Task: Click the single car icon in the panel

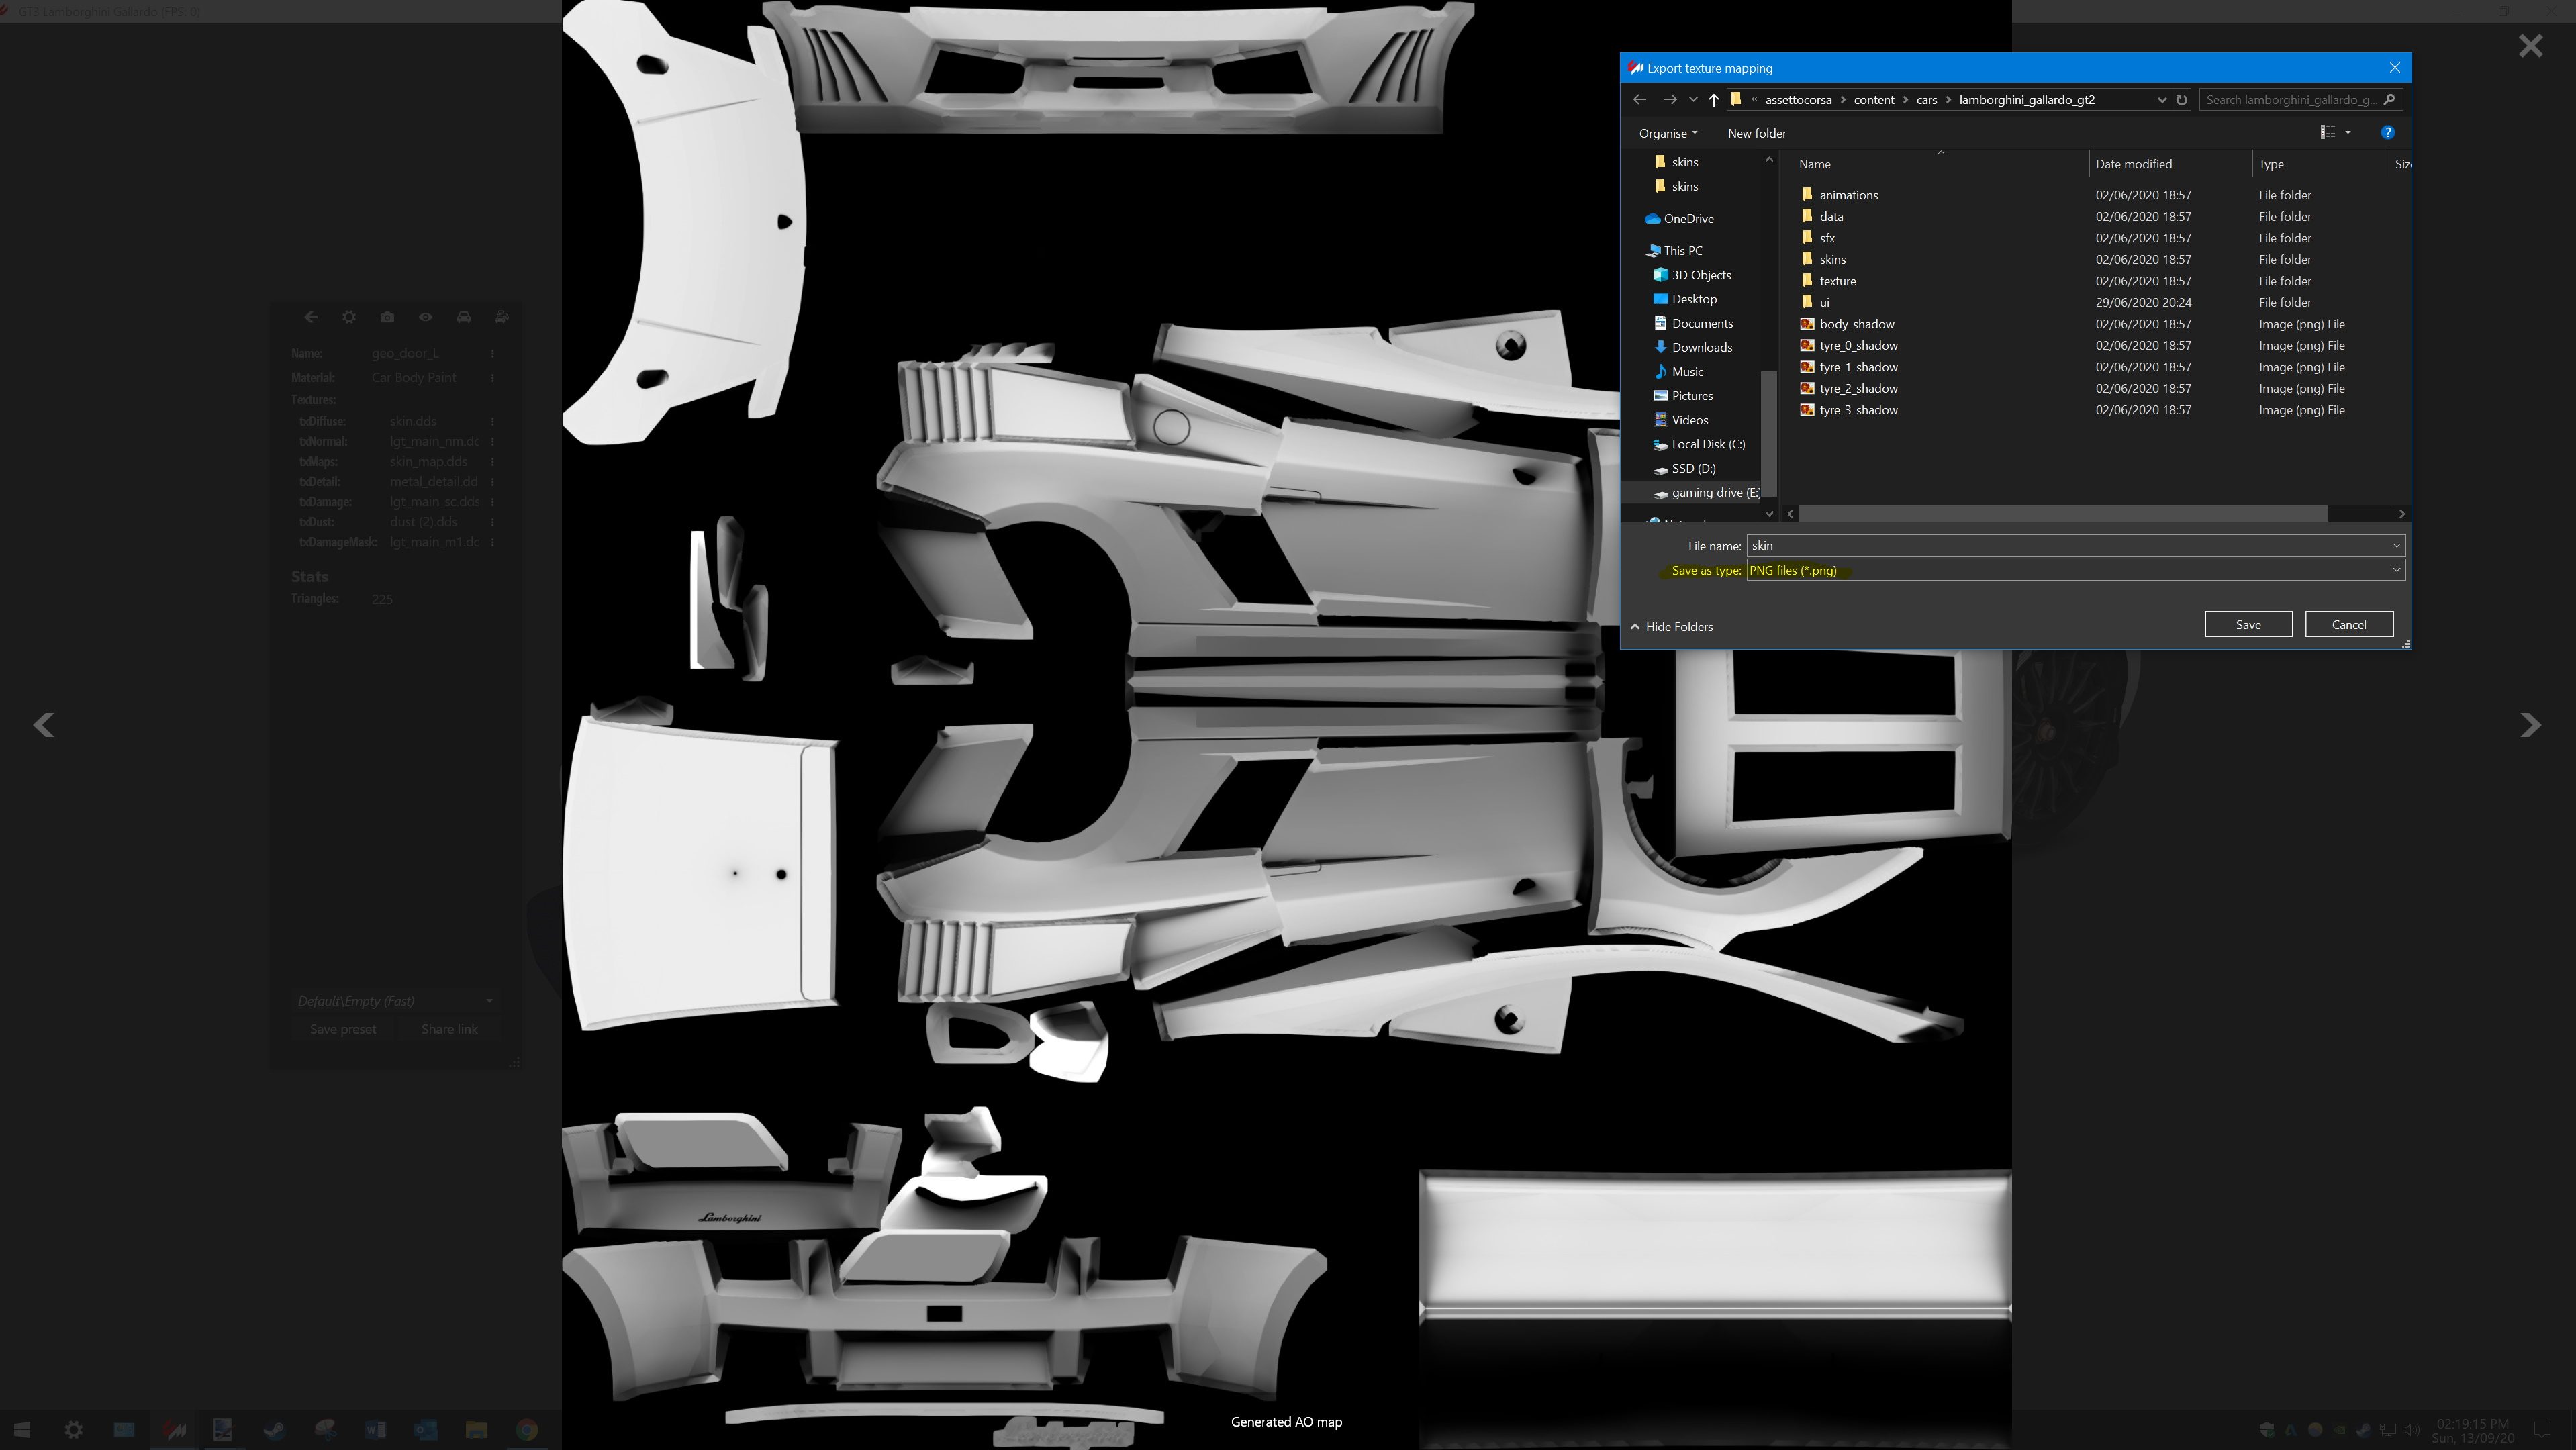Action: [x=464, y=317]
